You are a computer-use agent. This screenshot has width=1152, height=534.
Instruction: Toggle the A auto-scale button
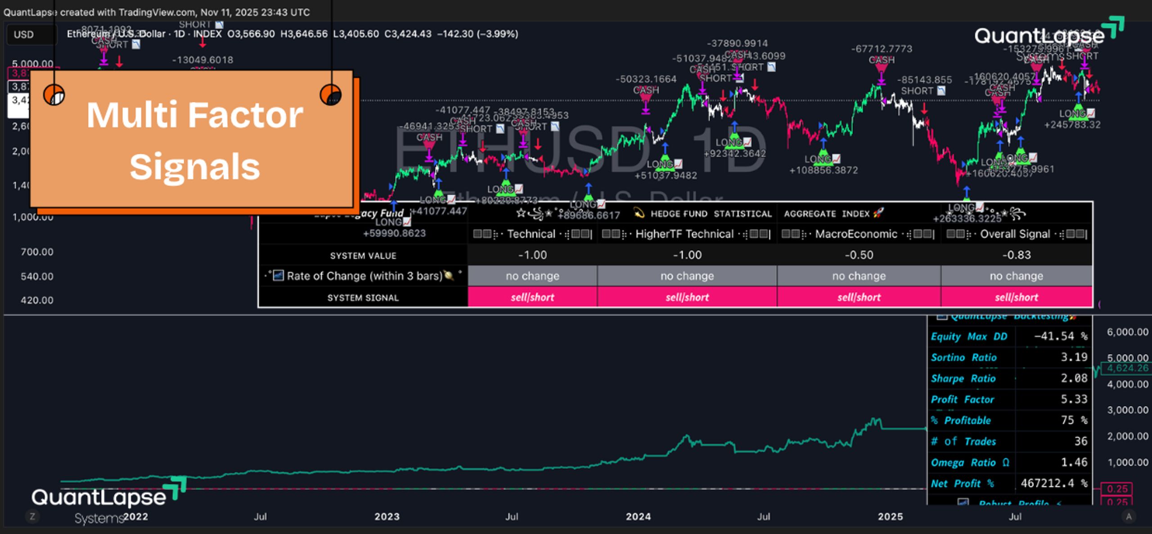click(x=1129, y=516)
